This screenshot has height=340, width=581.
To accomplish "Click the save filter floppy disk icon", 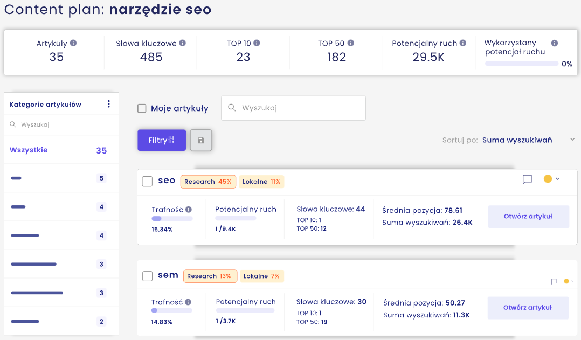I will (201, 140).
